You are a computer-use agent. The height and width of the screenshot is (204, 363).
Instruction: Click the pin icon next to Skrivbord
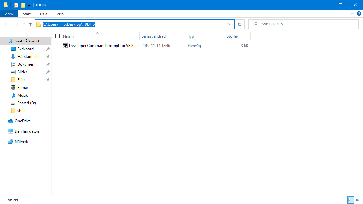pos(48,49)
